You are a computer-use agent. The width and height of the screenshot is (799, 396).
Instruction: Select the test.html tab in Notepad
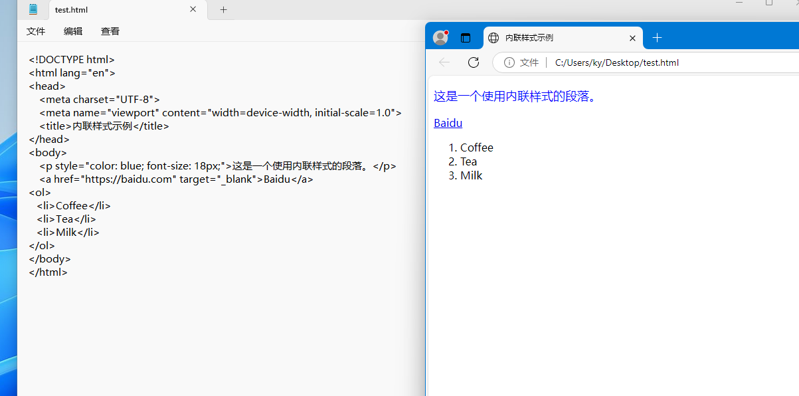point(128,10)
